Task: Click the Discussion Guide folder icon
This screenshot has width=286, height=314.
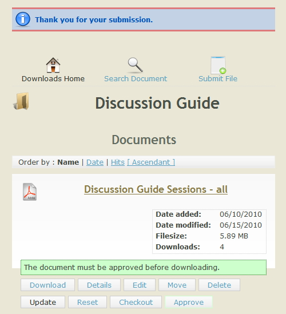Action: tap(21, 101)
